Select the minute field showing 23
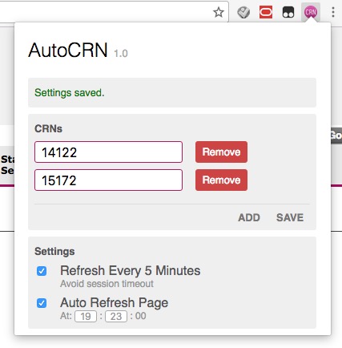 116,317
